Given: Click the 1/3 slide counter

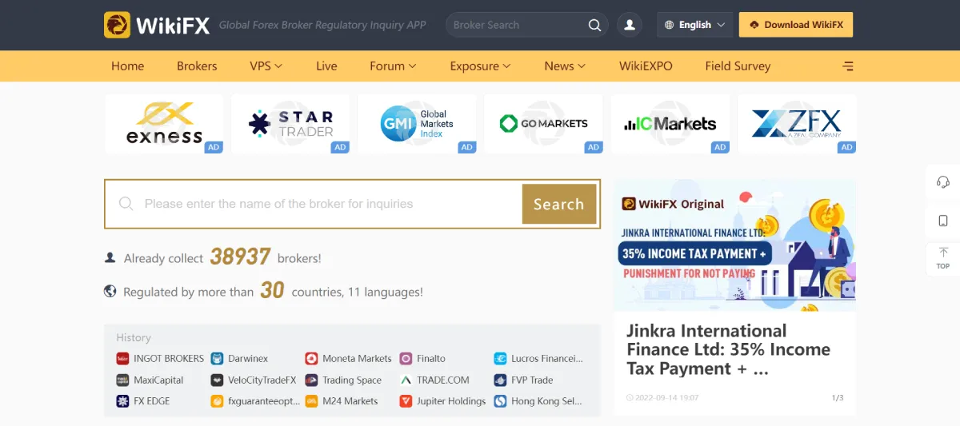Looking at the screenshot, I should coord(838,397).
